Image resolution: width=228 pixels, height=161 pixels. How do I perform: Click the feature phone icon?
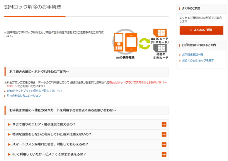pos(119,42)
